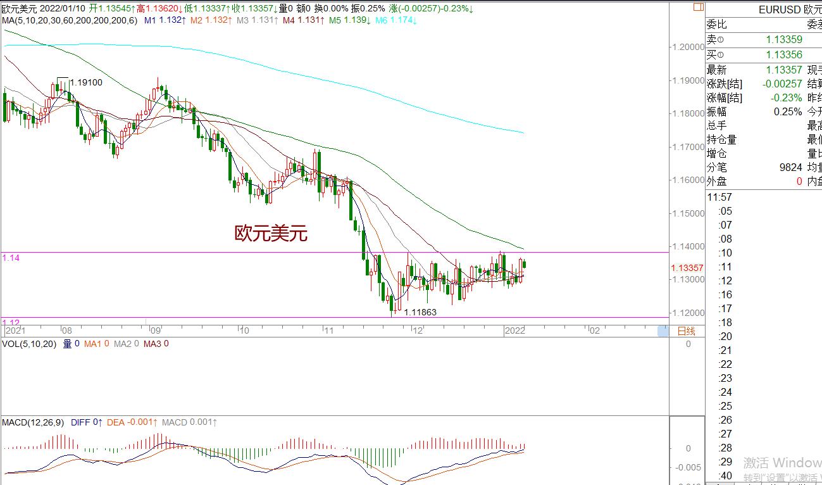Click the 分笔 count 9824
This screenshot has width=822, height=485.
(x=791, y=168)
